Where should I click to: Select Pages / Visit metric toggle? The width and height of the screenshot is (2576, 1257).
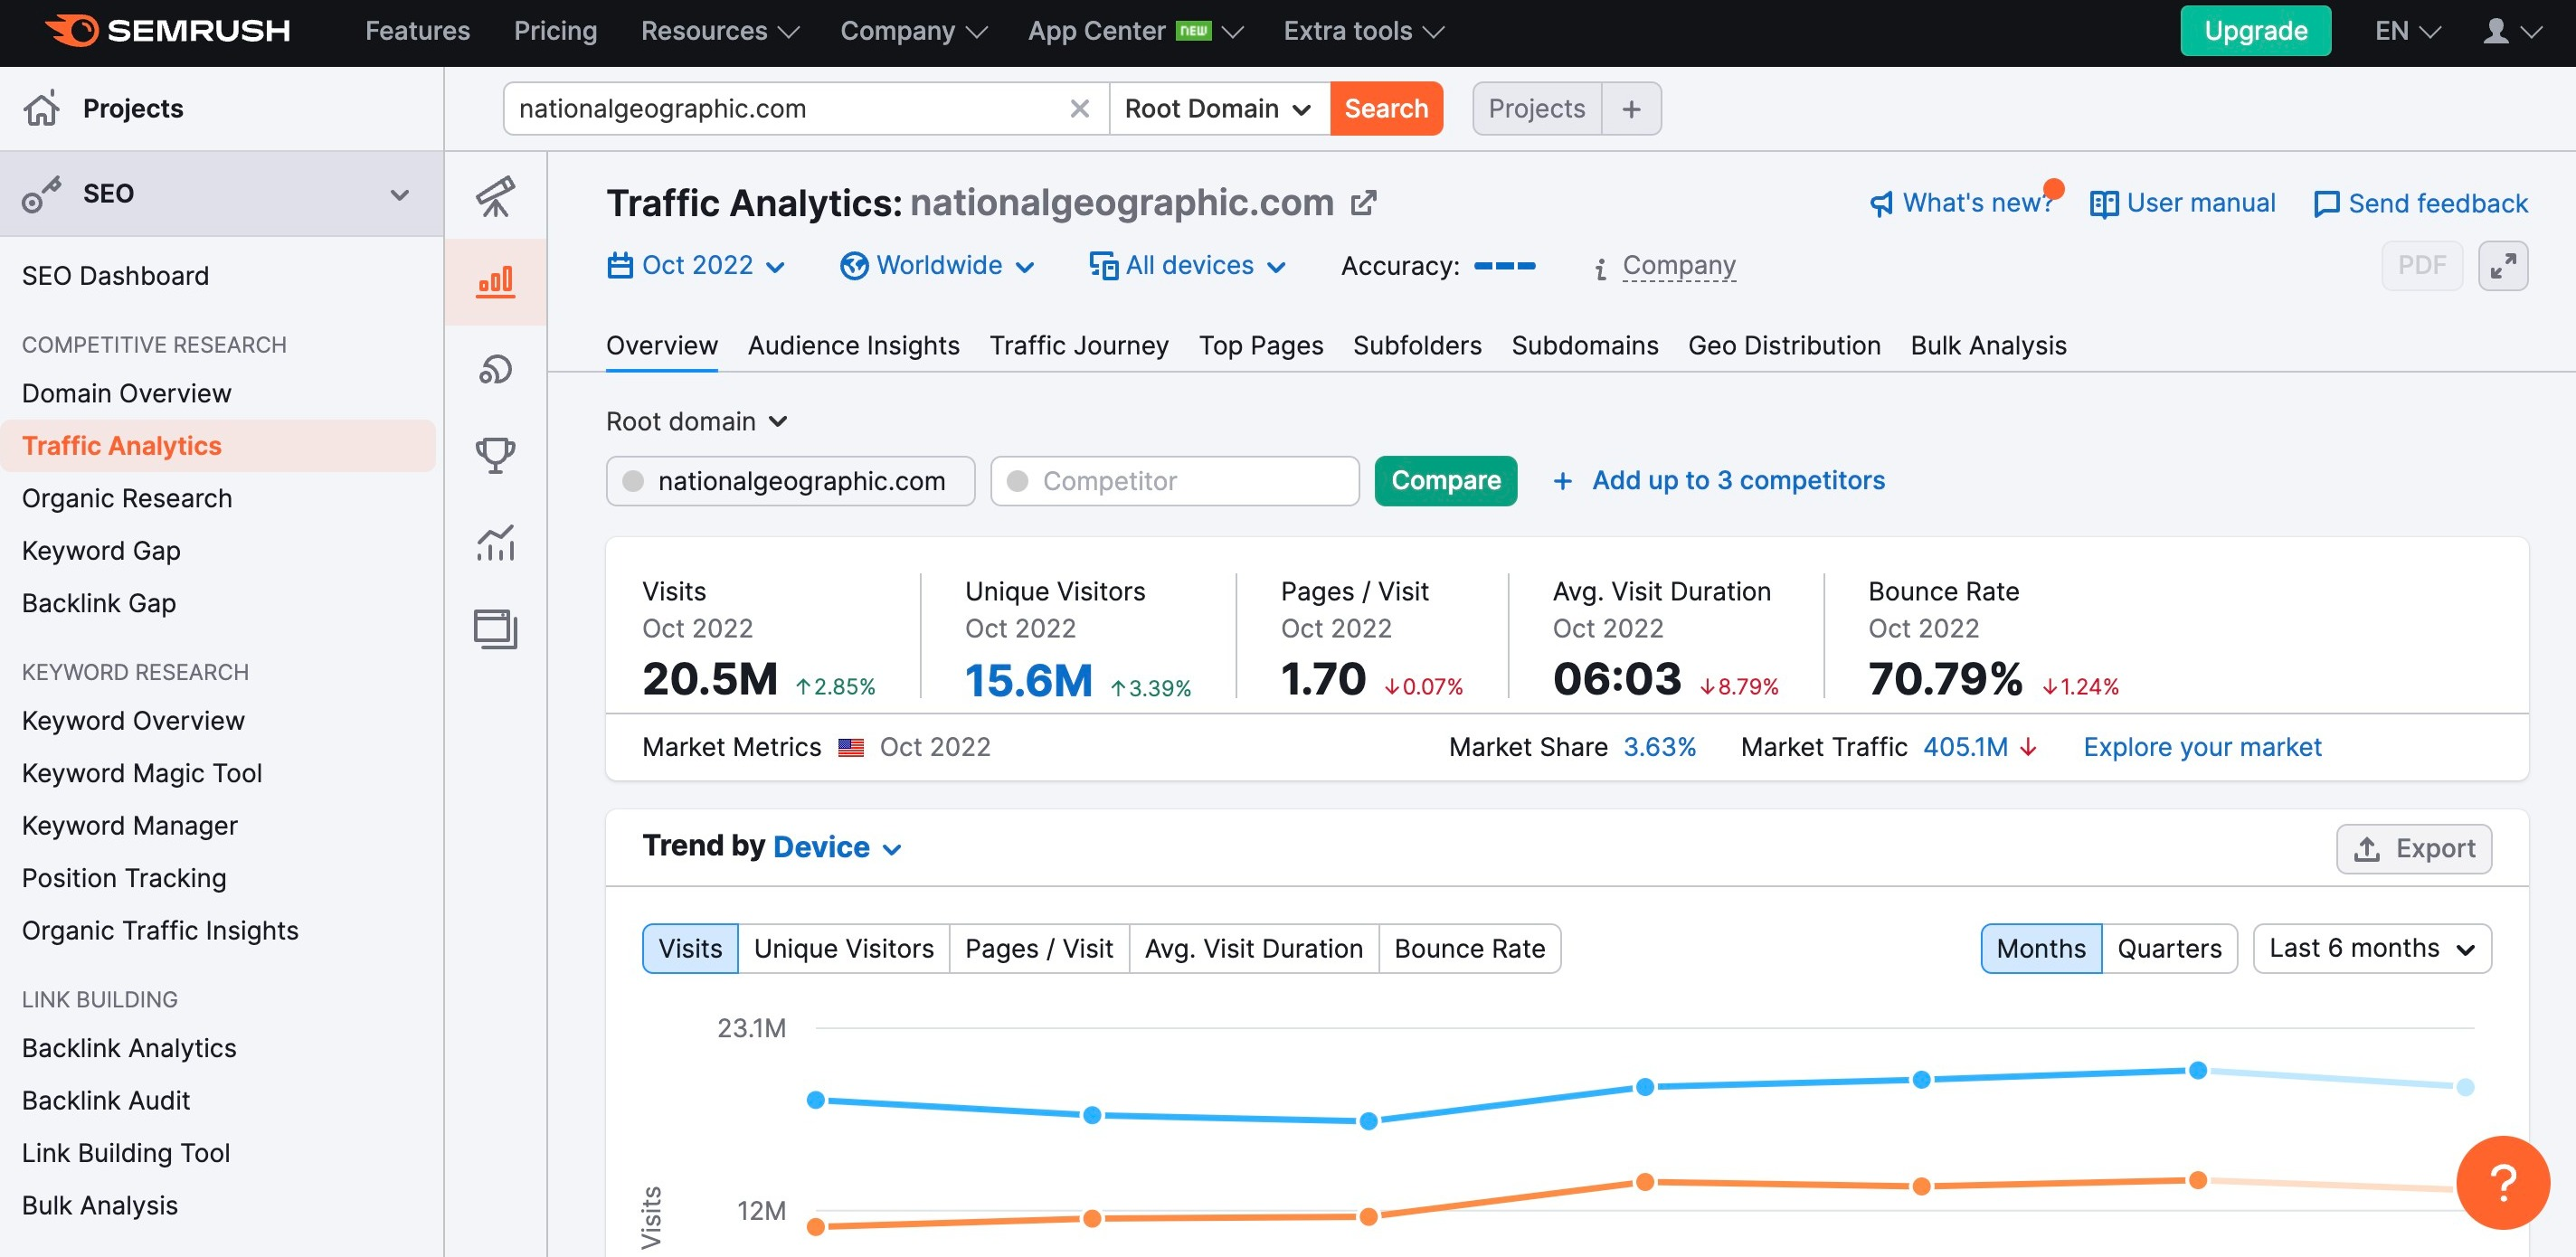[x=1038, y=947]
